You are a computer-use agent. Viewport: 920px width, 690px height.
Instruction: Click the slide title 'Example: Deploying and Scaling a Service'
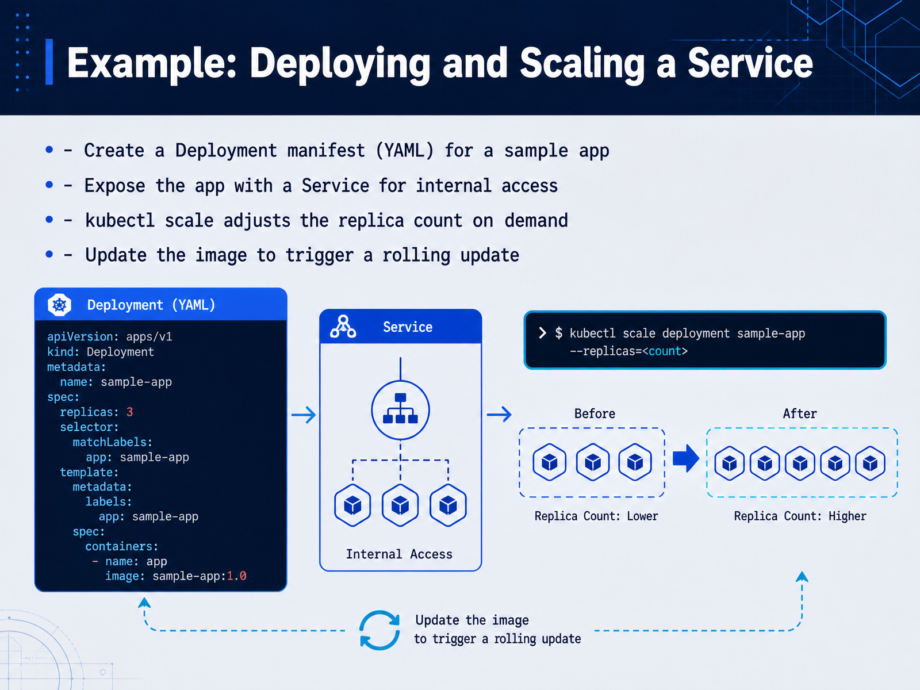tap(440, 63)
